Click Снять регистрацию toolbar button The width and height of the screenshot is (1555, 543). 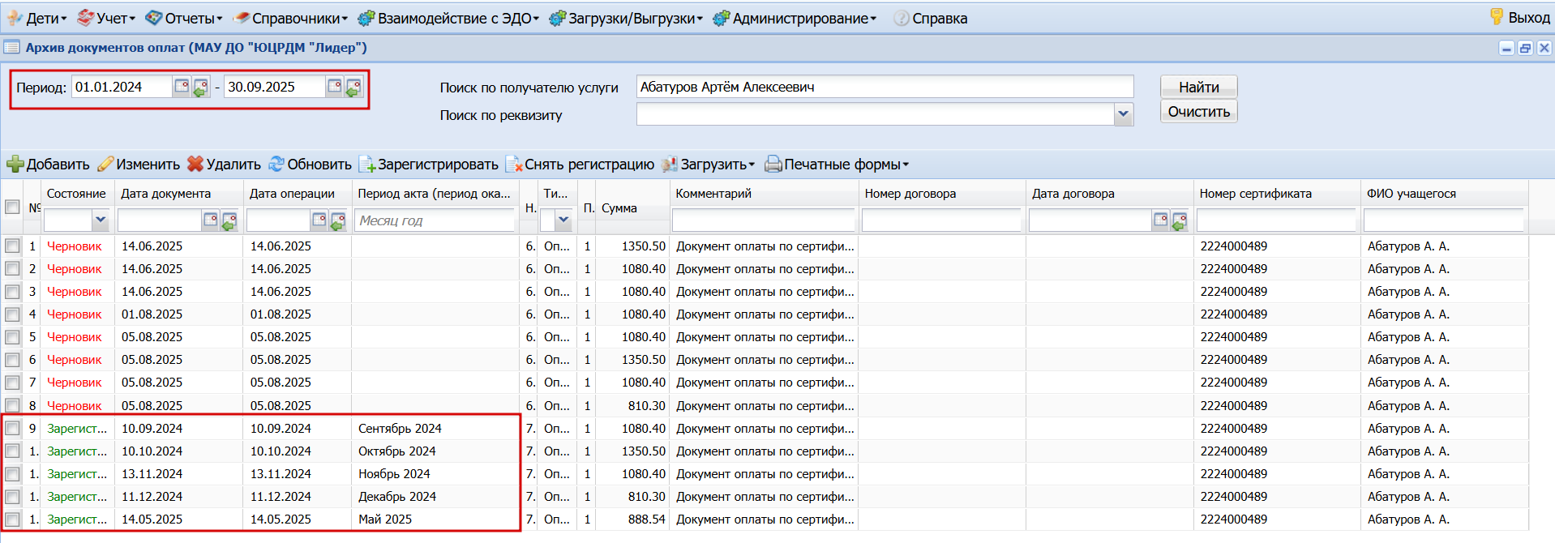(580, 165)
